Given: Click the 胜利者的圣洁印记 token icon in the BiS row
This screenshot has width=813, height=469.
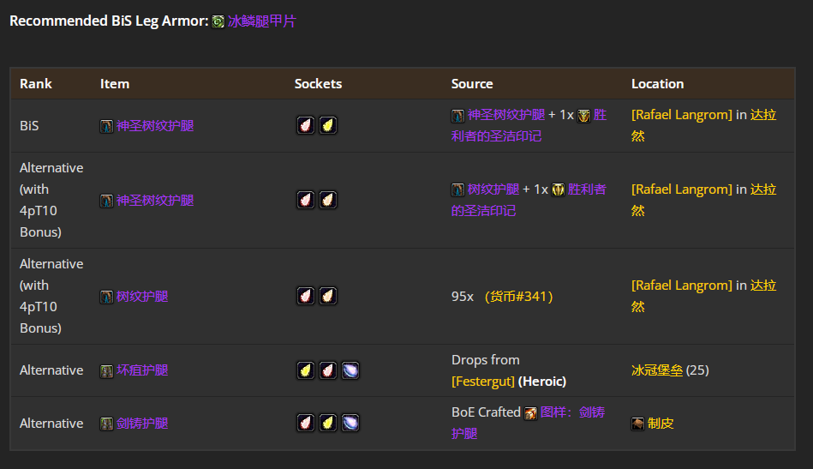Looking at the screenshot, I should (583, 116).
